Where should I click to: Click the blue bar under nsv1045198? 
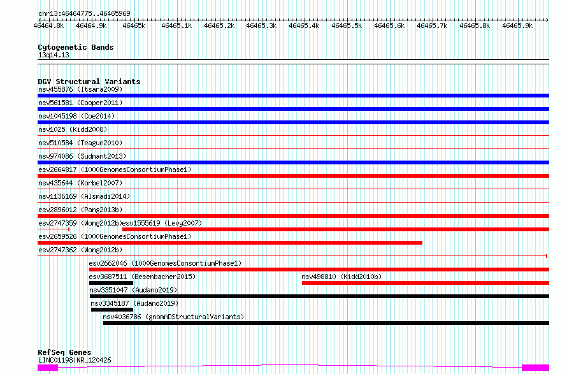click(293, 122)
